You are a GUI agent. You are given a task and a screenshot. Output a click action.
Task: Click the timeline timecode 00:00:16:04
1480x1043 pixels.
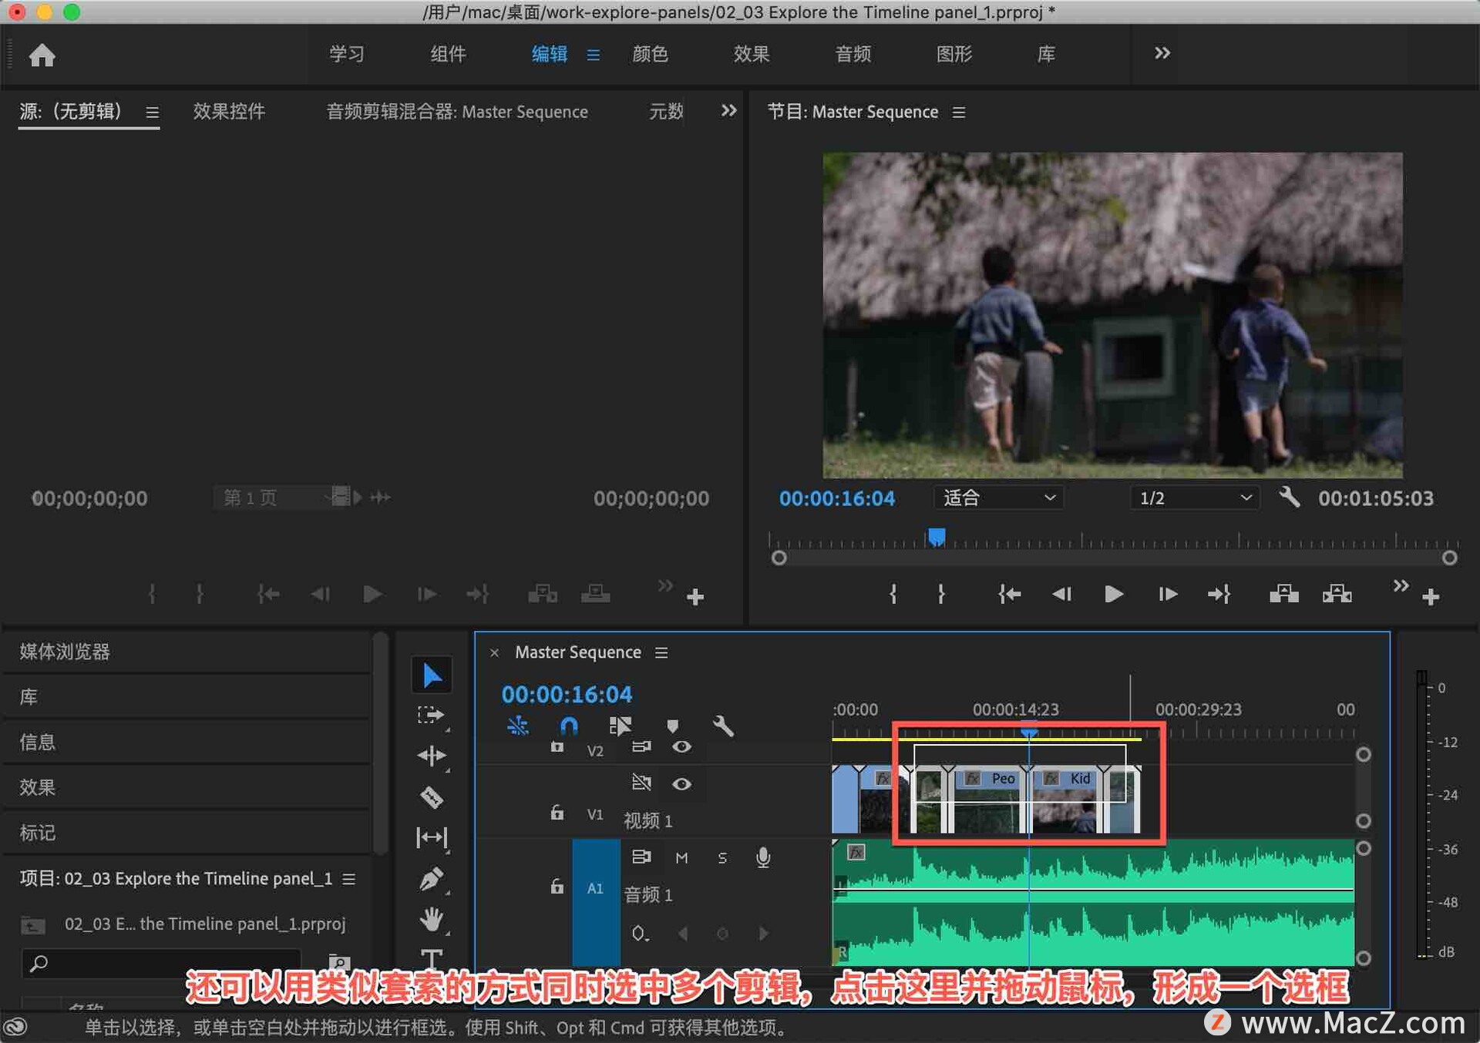click(x=567, y=694)
